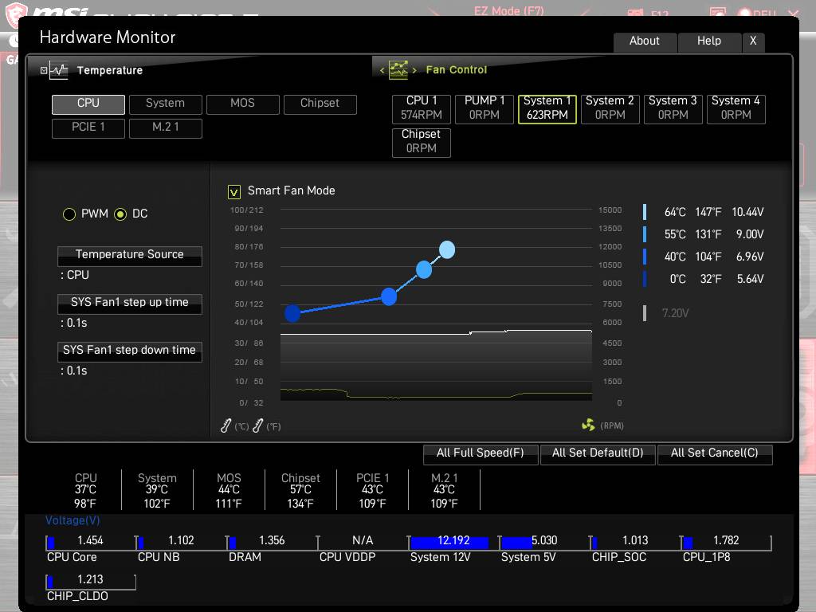Click the RPM fan icon below graph
Screen dimensions: 816x612
point(588,426)
